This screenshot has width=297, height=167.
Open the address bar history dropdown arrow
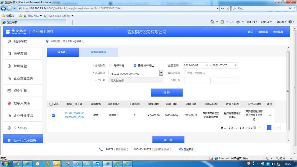point(218,8)
